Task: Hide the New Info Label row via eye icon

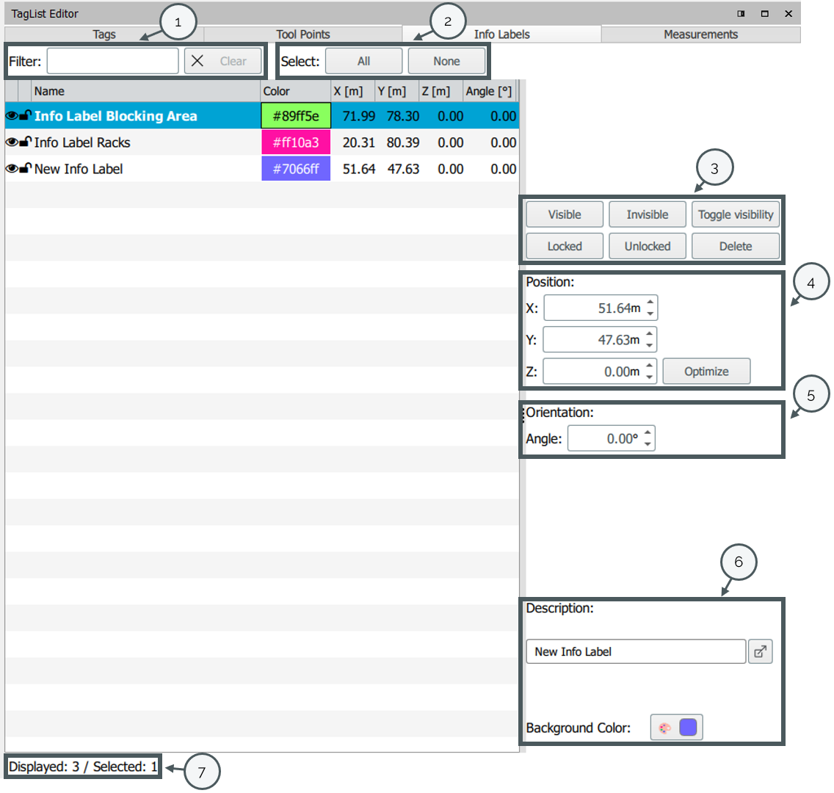Action: click(x=12, y=169)
